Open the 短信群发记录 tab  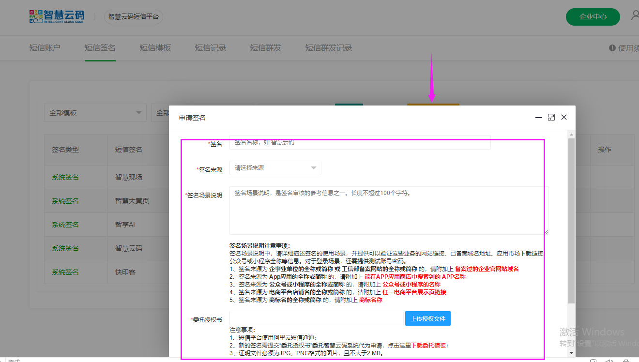[328, 48]
